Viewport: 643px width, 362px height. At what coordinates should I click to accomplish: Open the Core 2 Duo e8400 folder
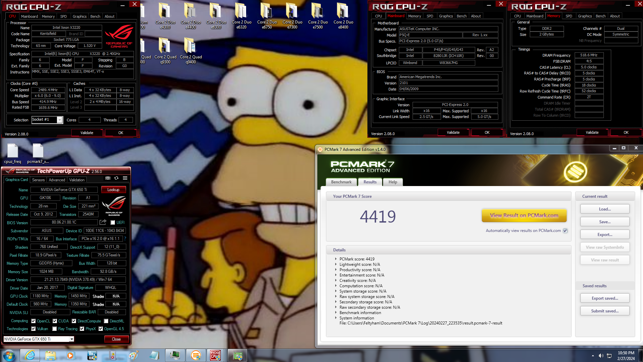[343, 15]
